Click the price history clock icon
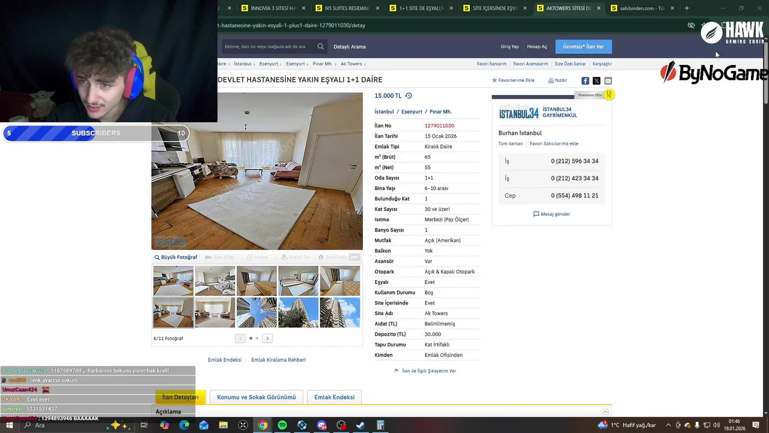 coord(409,96)
